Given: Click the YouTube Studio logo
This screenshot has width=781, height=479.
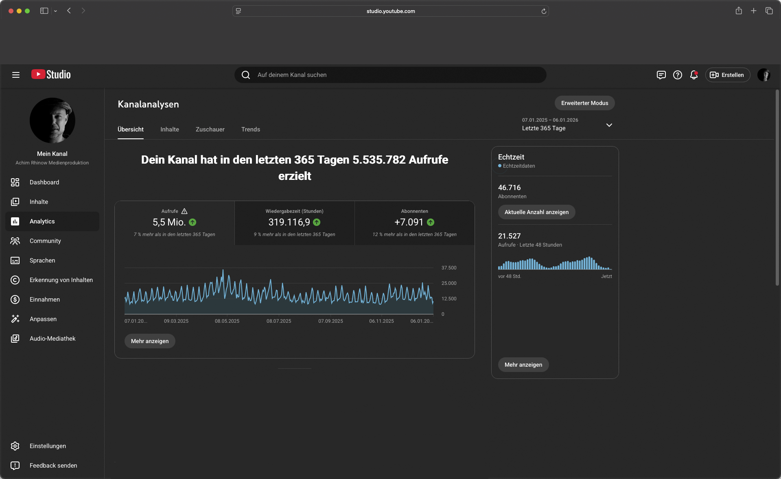Looking at the screenshot, I should coord(51,74).
